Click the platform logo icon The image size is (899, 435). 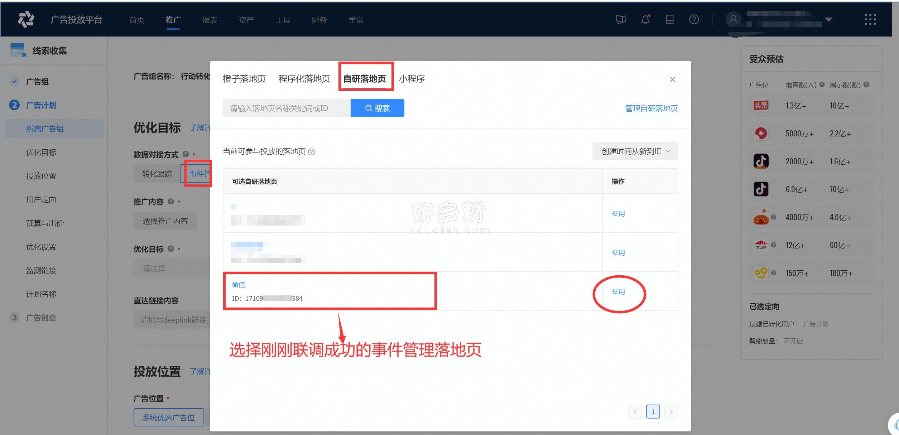26,19
